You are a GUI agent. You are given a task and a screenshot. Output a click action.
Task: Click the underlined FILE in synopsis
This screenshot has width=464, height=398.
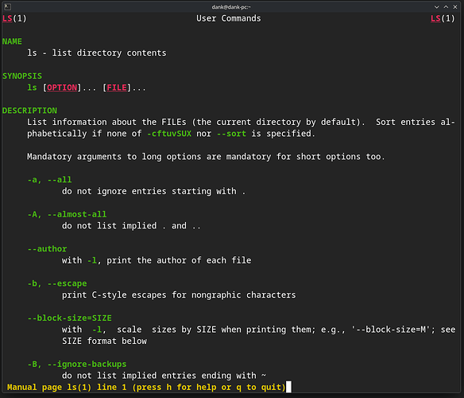(117, 88)
